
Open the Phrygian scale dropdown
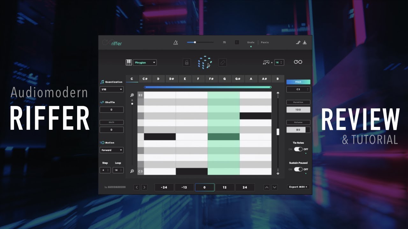pos(145,62)
